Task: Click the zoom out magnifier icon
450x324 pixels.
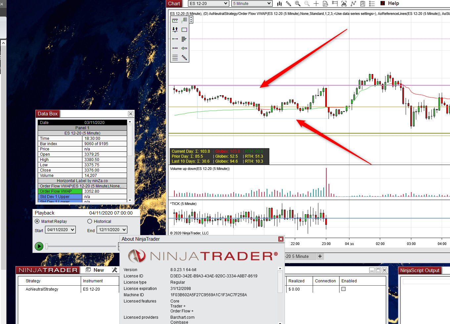Action: 307,3
